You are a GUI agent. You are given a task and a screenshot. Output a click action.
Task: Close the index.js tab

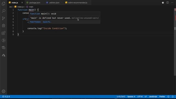click(x=22, y=2)
